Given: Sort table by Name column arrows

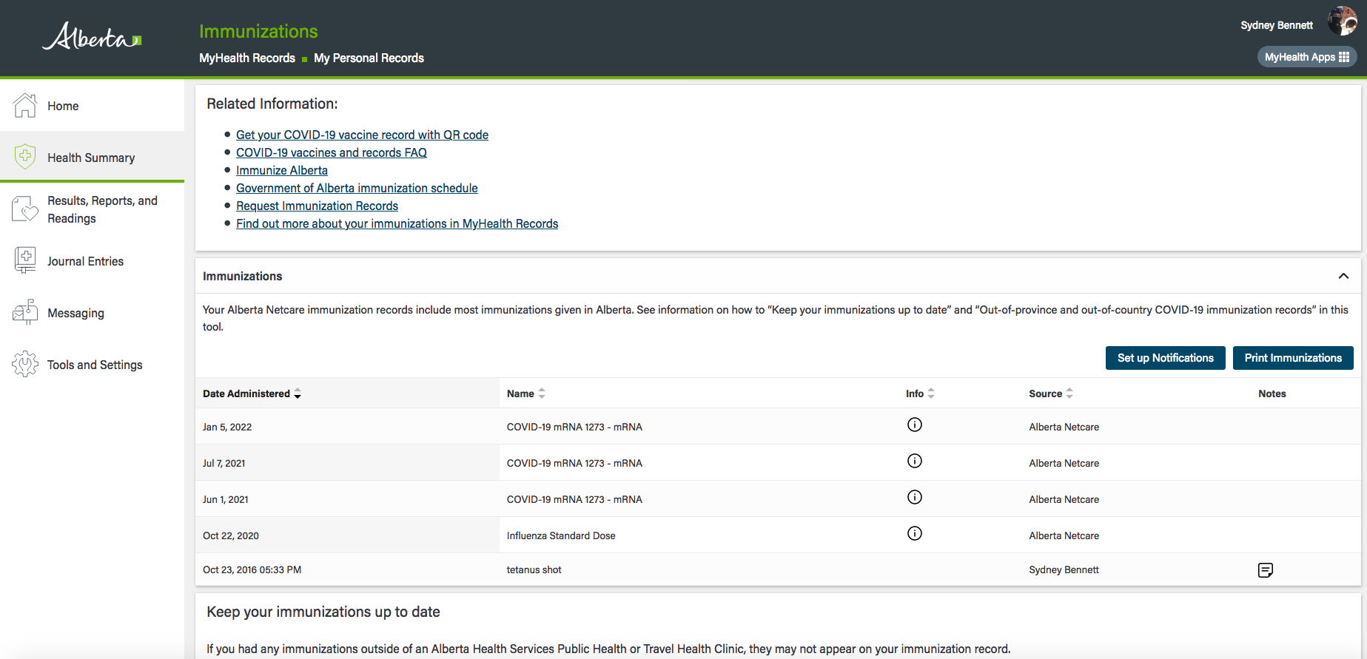Looking at the screenshot, I should (542, 393).
